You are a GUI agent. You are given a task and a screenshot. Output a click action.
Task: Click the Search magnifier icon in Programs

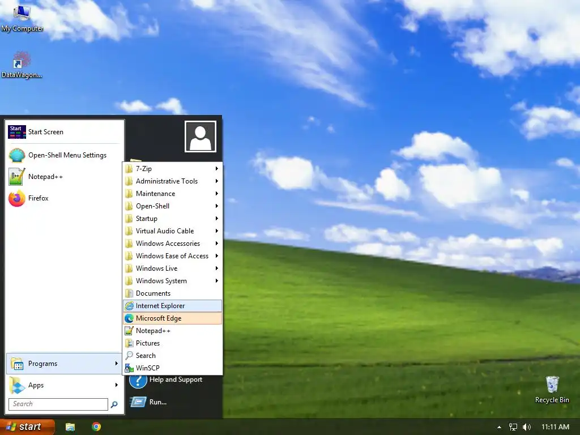(x=129, y=356)
